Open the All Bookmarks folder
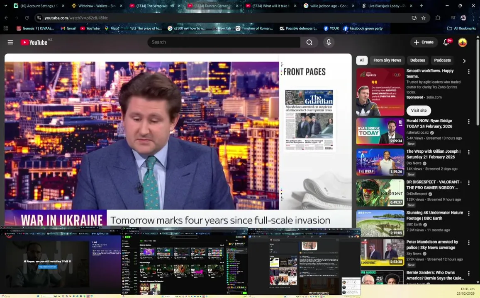This screenshot has width=480, height=298. coord(461,29)
